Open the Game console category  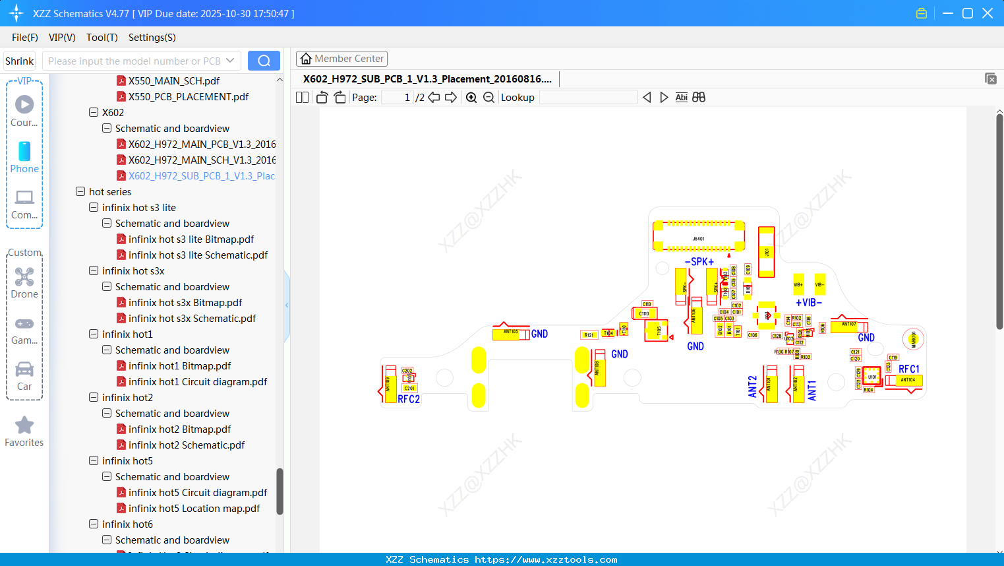click(x=24, y=330)
